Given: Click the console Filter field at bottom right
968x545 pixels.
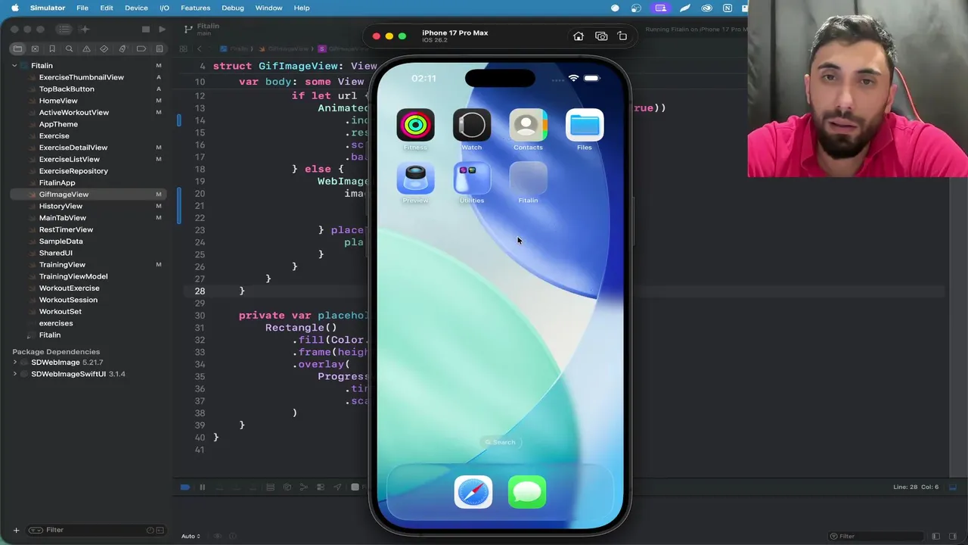Looking at the screenshot, I should [x=877, y=536].
